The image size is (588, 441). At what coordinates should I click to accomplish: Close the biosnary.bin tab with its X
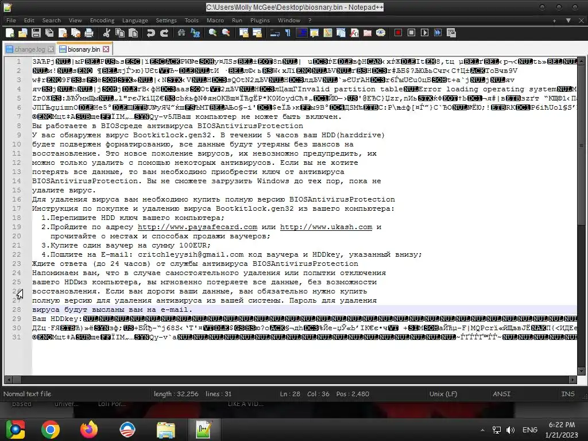pyautogui.click(x=106, y=49)
